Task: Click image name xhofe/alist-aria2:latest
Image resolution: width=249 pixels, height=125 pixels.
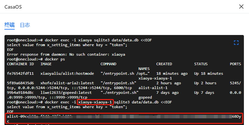Action: [x=67, y=83]
